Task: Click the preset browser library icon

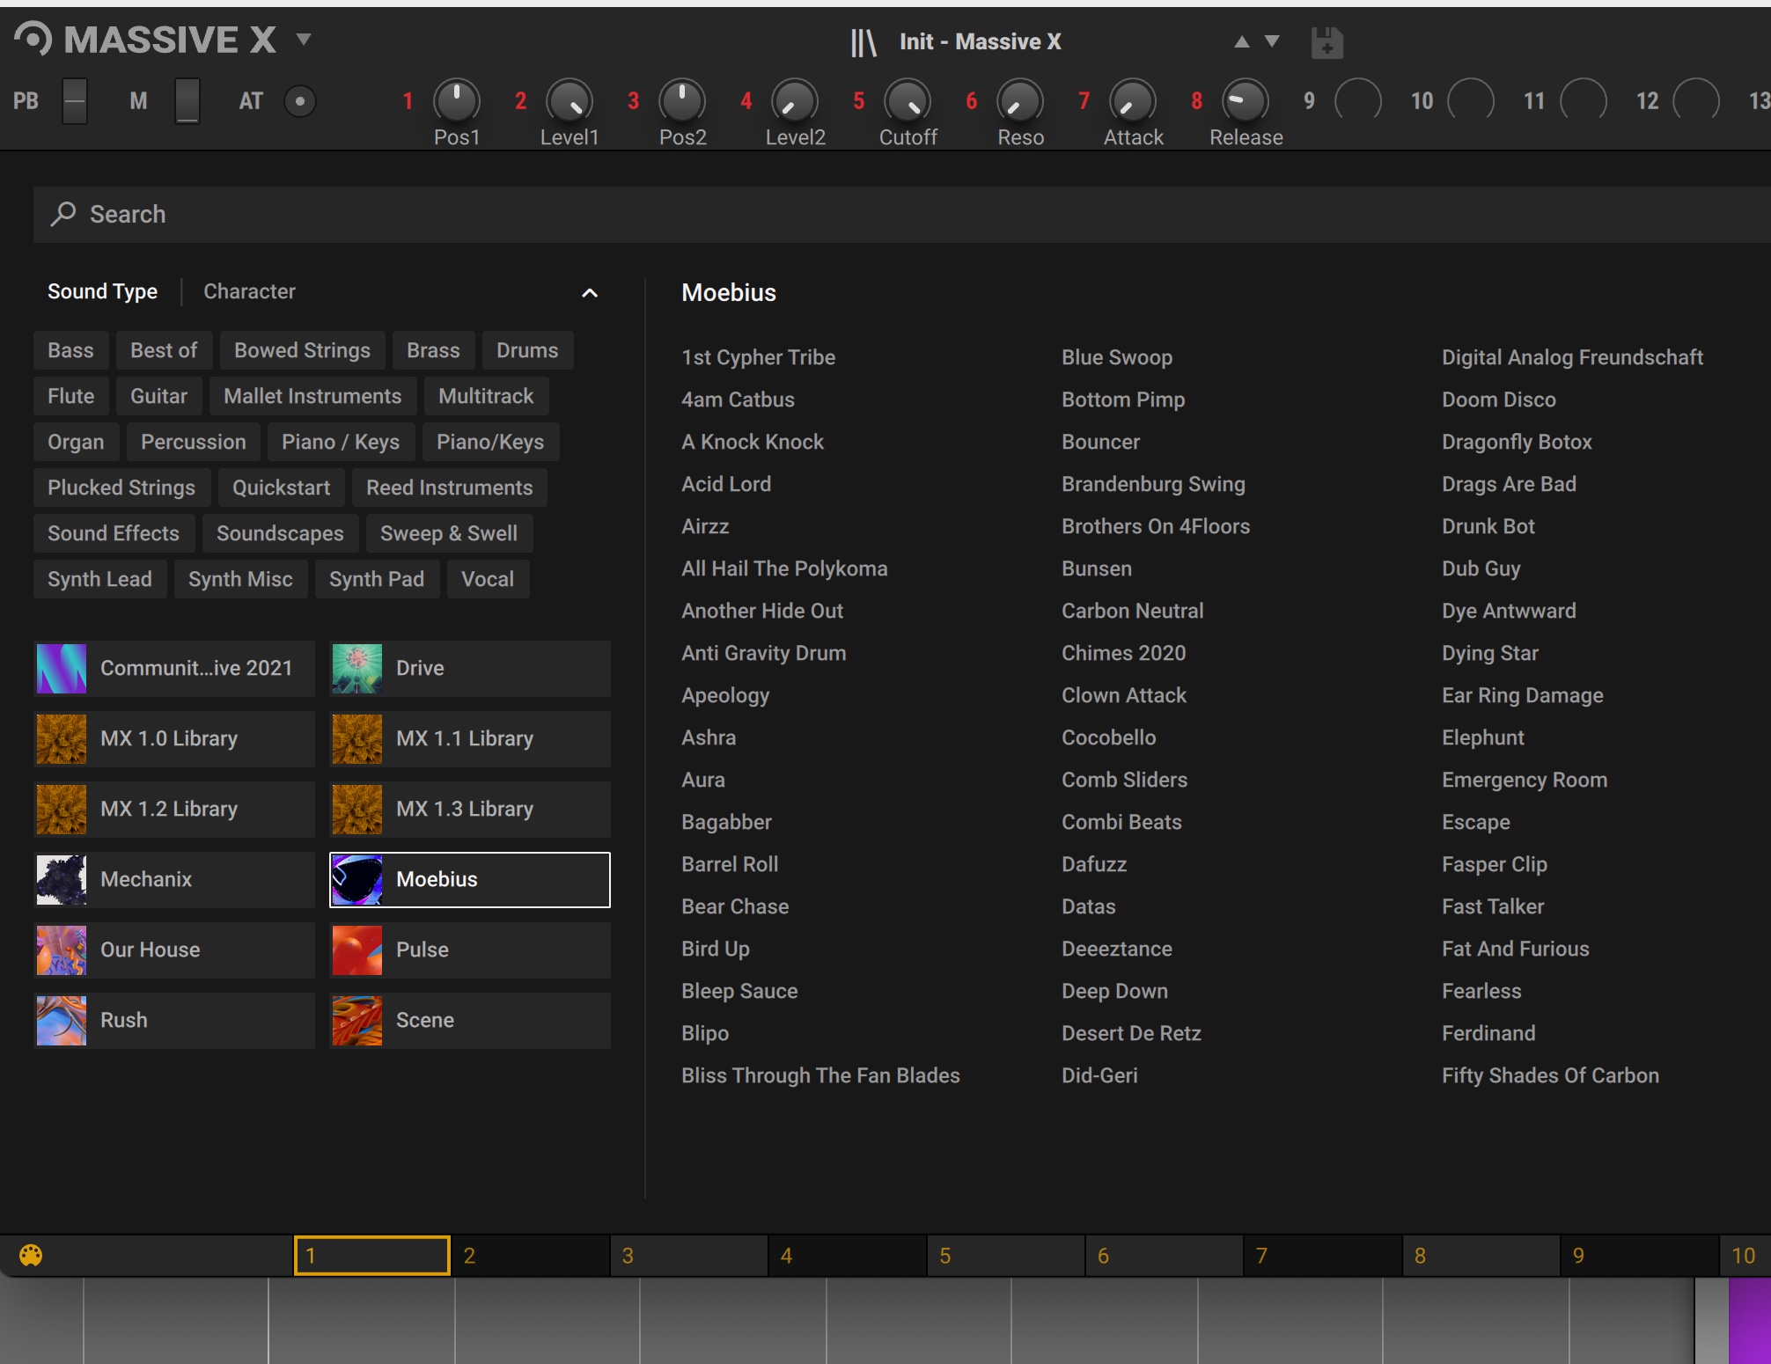Action: [863, 42]
